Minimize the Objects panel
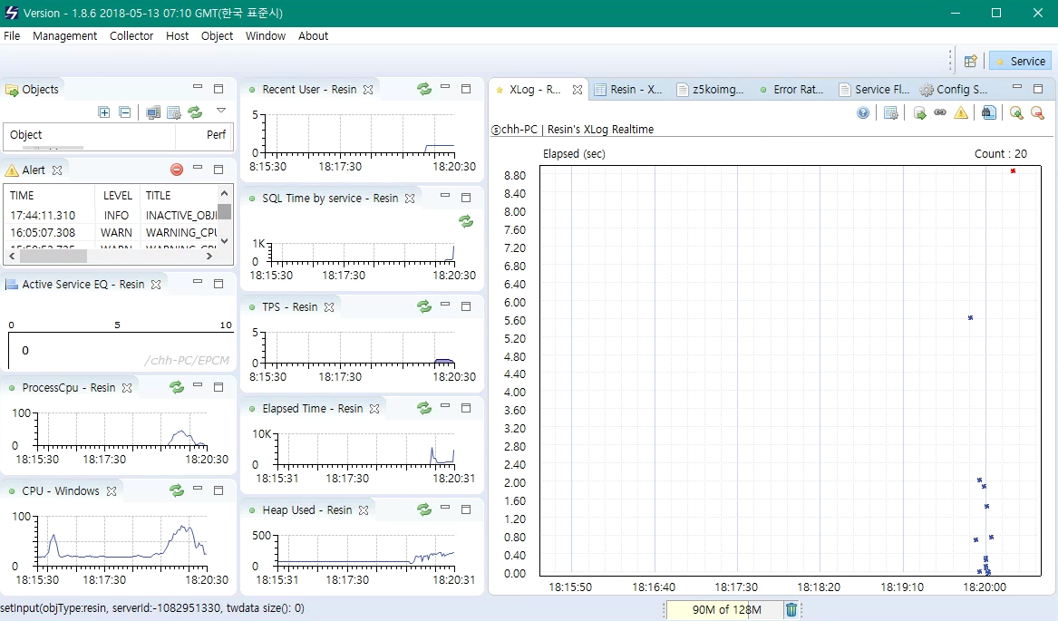The width and height of the screenshot is (1058, 621). point(198,87)
